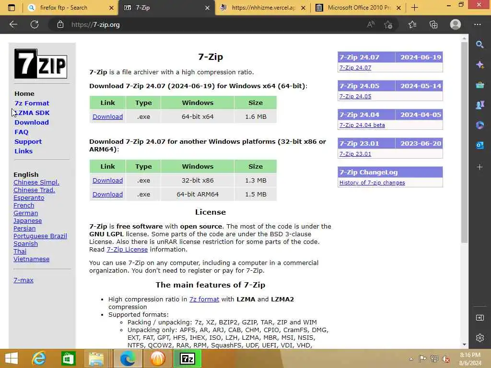Launch Internet Explorer from taskbar
Image resolution: width=491 pixels, height=368 pixels.
(x=39, y=358)
